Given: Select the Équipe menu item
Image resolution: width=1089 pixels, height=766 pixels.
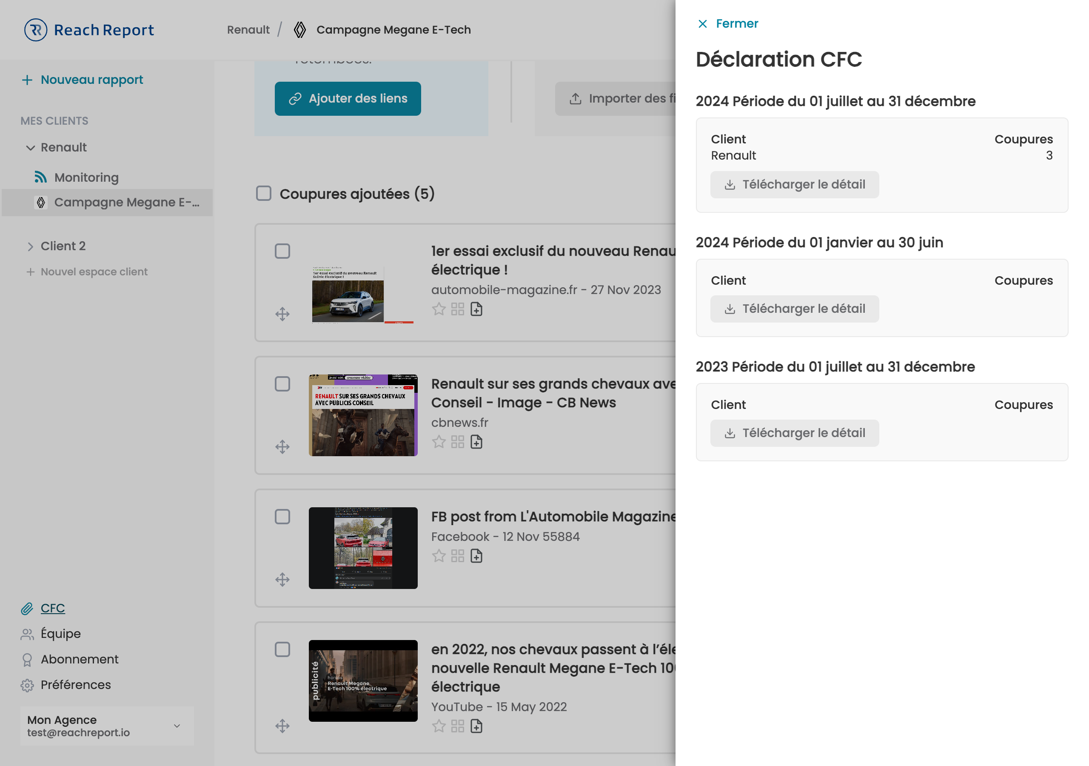Looking at the screenshot, I should [60, 633].
